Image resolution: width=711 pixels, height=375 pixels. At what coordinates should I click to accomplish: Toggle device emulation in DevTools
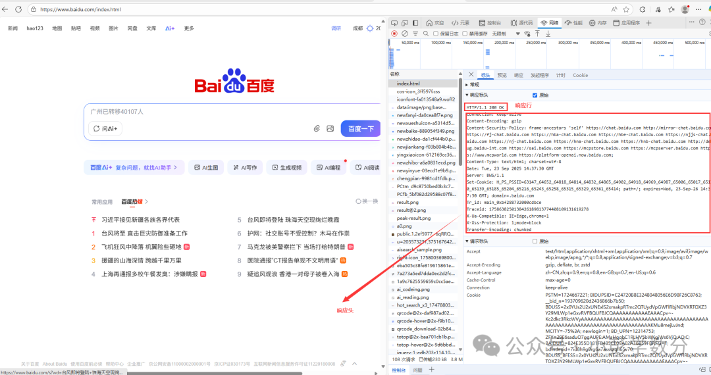tap(404, 22)
